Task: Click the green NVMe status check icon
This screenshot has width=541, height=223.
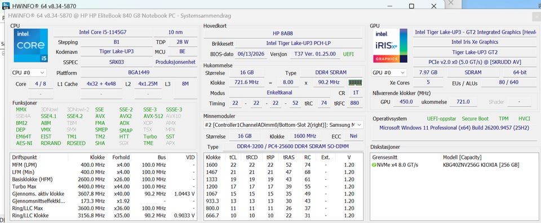Action: (374, 165)
